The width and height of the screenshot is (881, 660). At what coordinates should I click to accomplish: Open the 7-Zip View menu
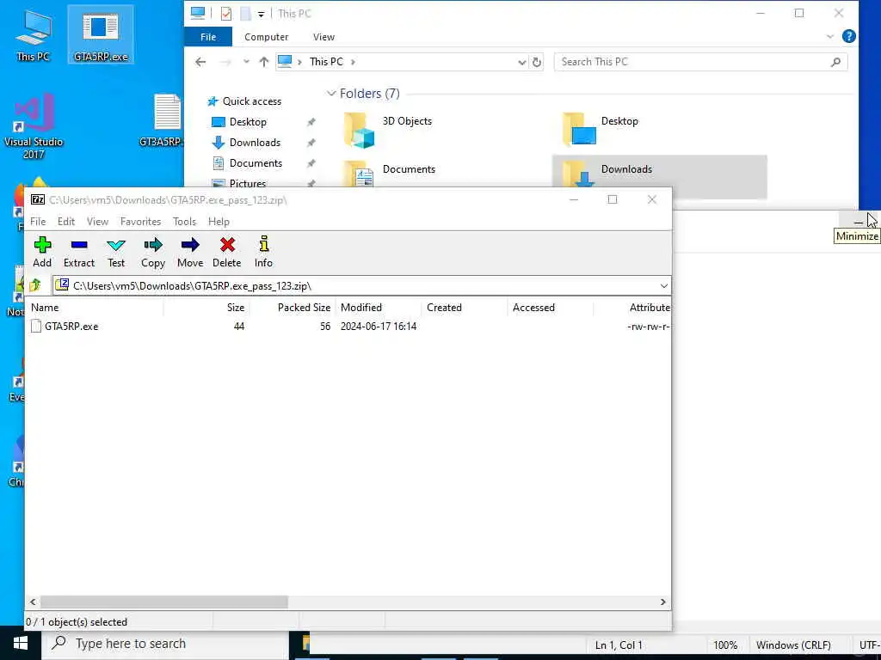97,222
